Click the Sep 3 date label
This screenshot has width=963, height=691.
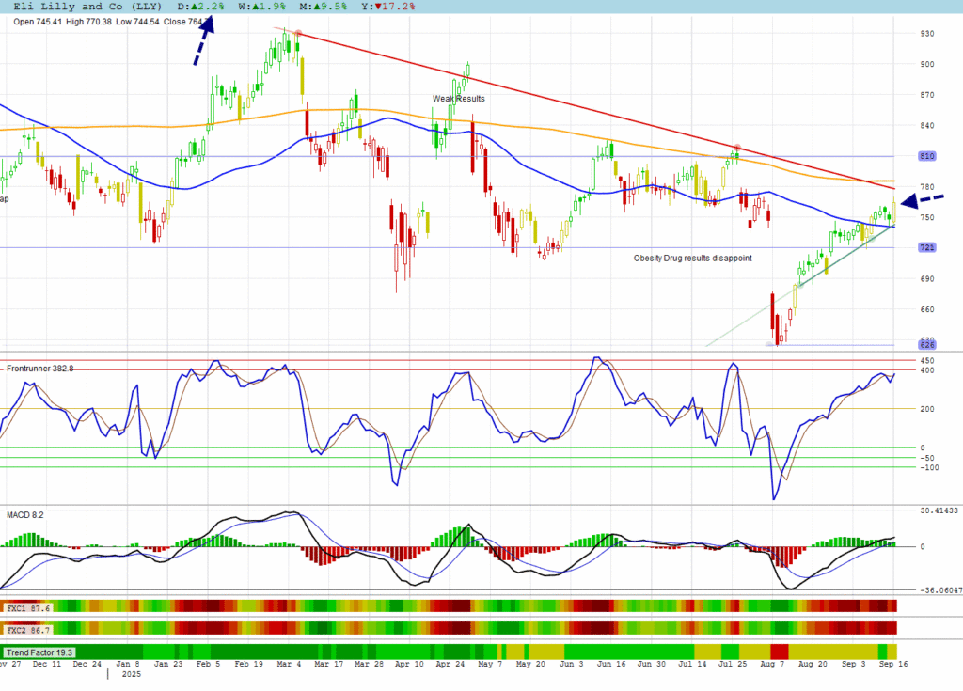point(853,664)
